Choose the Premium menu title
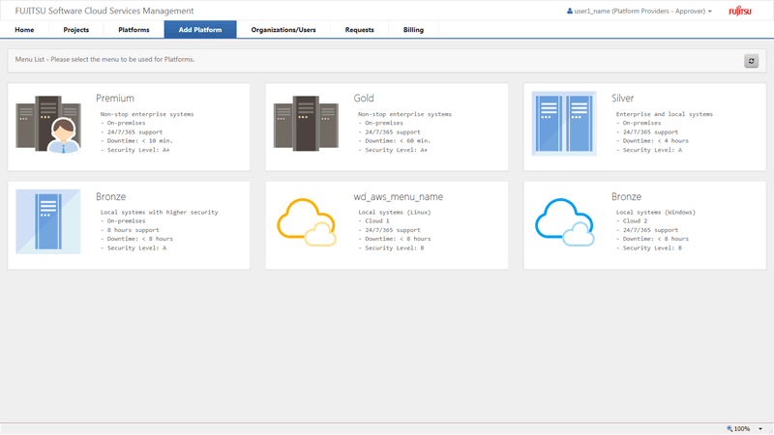The image size is (774, 435). (x=115, y=99)
